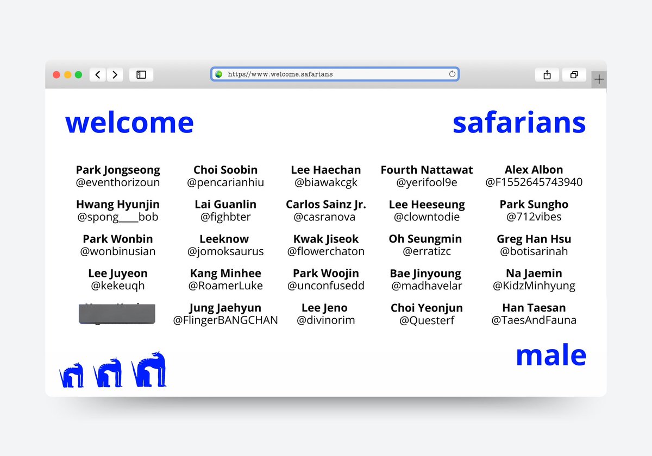Click the name Alex Albon

pyautogui.click(x=534, y=170)
